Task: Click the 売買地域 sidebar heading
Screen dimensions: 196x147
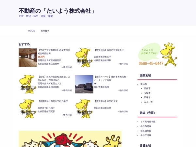Action: tap(145, 75)
